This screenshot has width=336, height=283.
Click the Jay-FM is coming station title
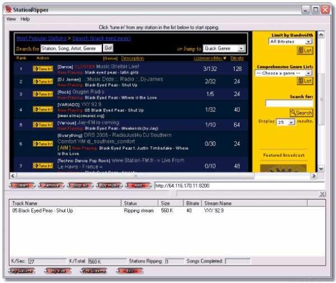coord(99,122)
